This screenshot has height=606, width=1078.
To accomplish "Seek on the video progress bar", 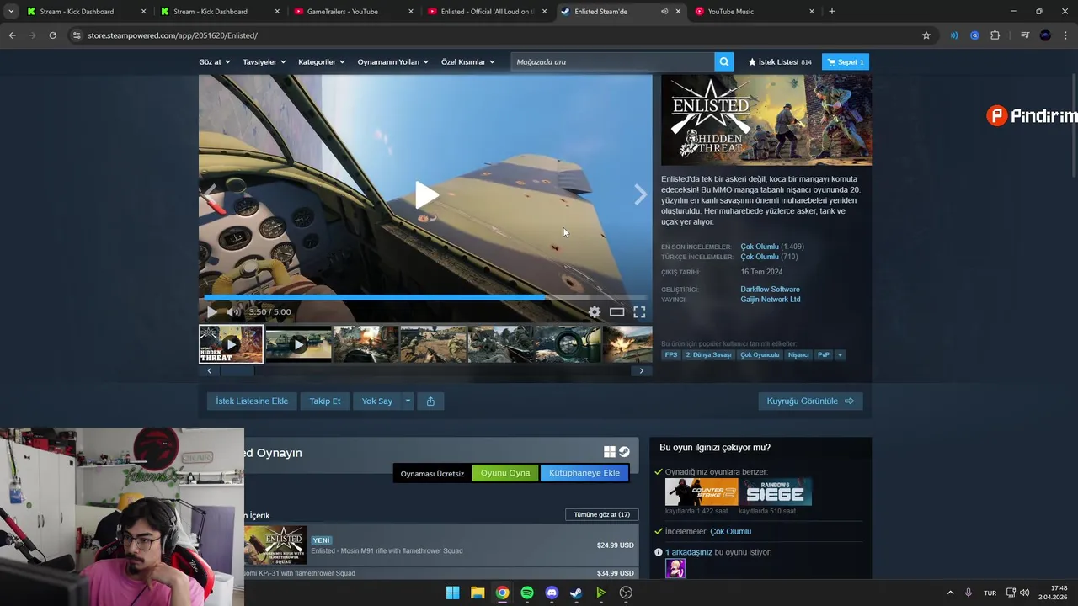I will tap(425, 297).
